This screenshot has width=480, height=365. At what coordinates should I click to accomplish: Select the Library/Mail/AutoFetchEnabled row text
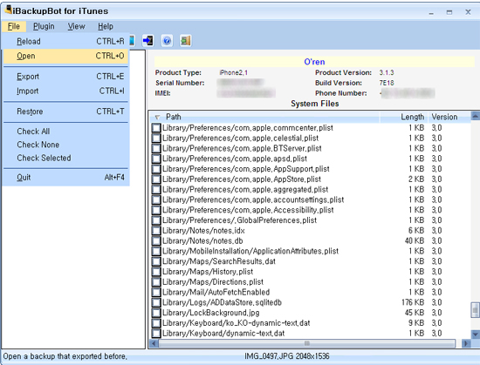tap(216, 293)
